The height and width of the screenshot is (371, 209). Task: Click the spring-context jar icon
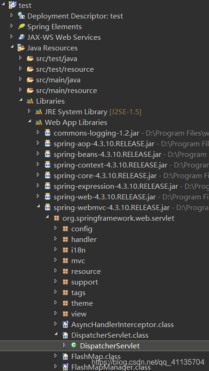48,165
